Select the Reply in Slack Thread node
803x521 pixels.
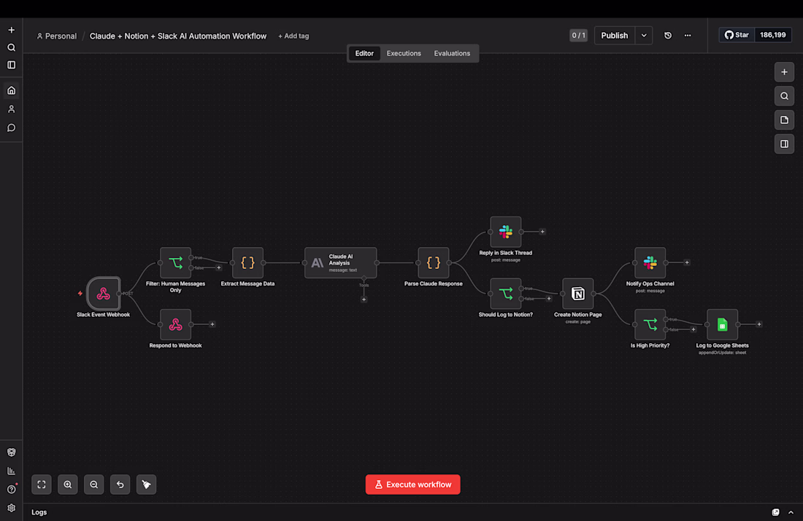click(x=505, y=232)
